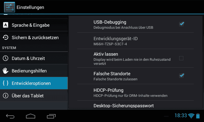This screenshot has height=122, width=204.
Task: Click the Sprache & Eingabe keyboard icon
Action: (6, 25)
